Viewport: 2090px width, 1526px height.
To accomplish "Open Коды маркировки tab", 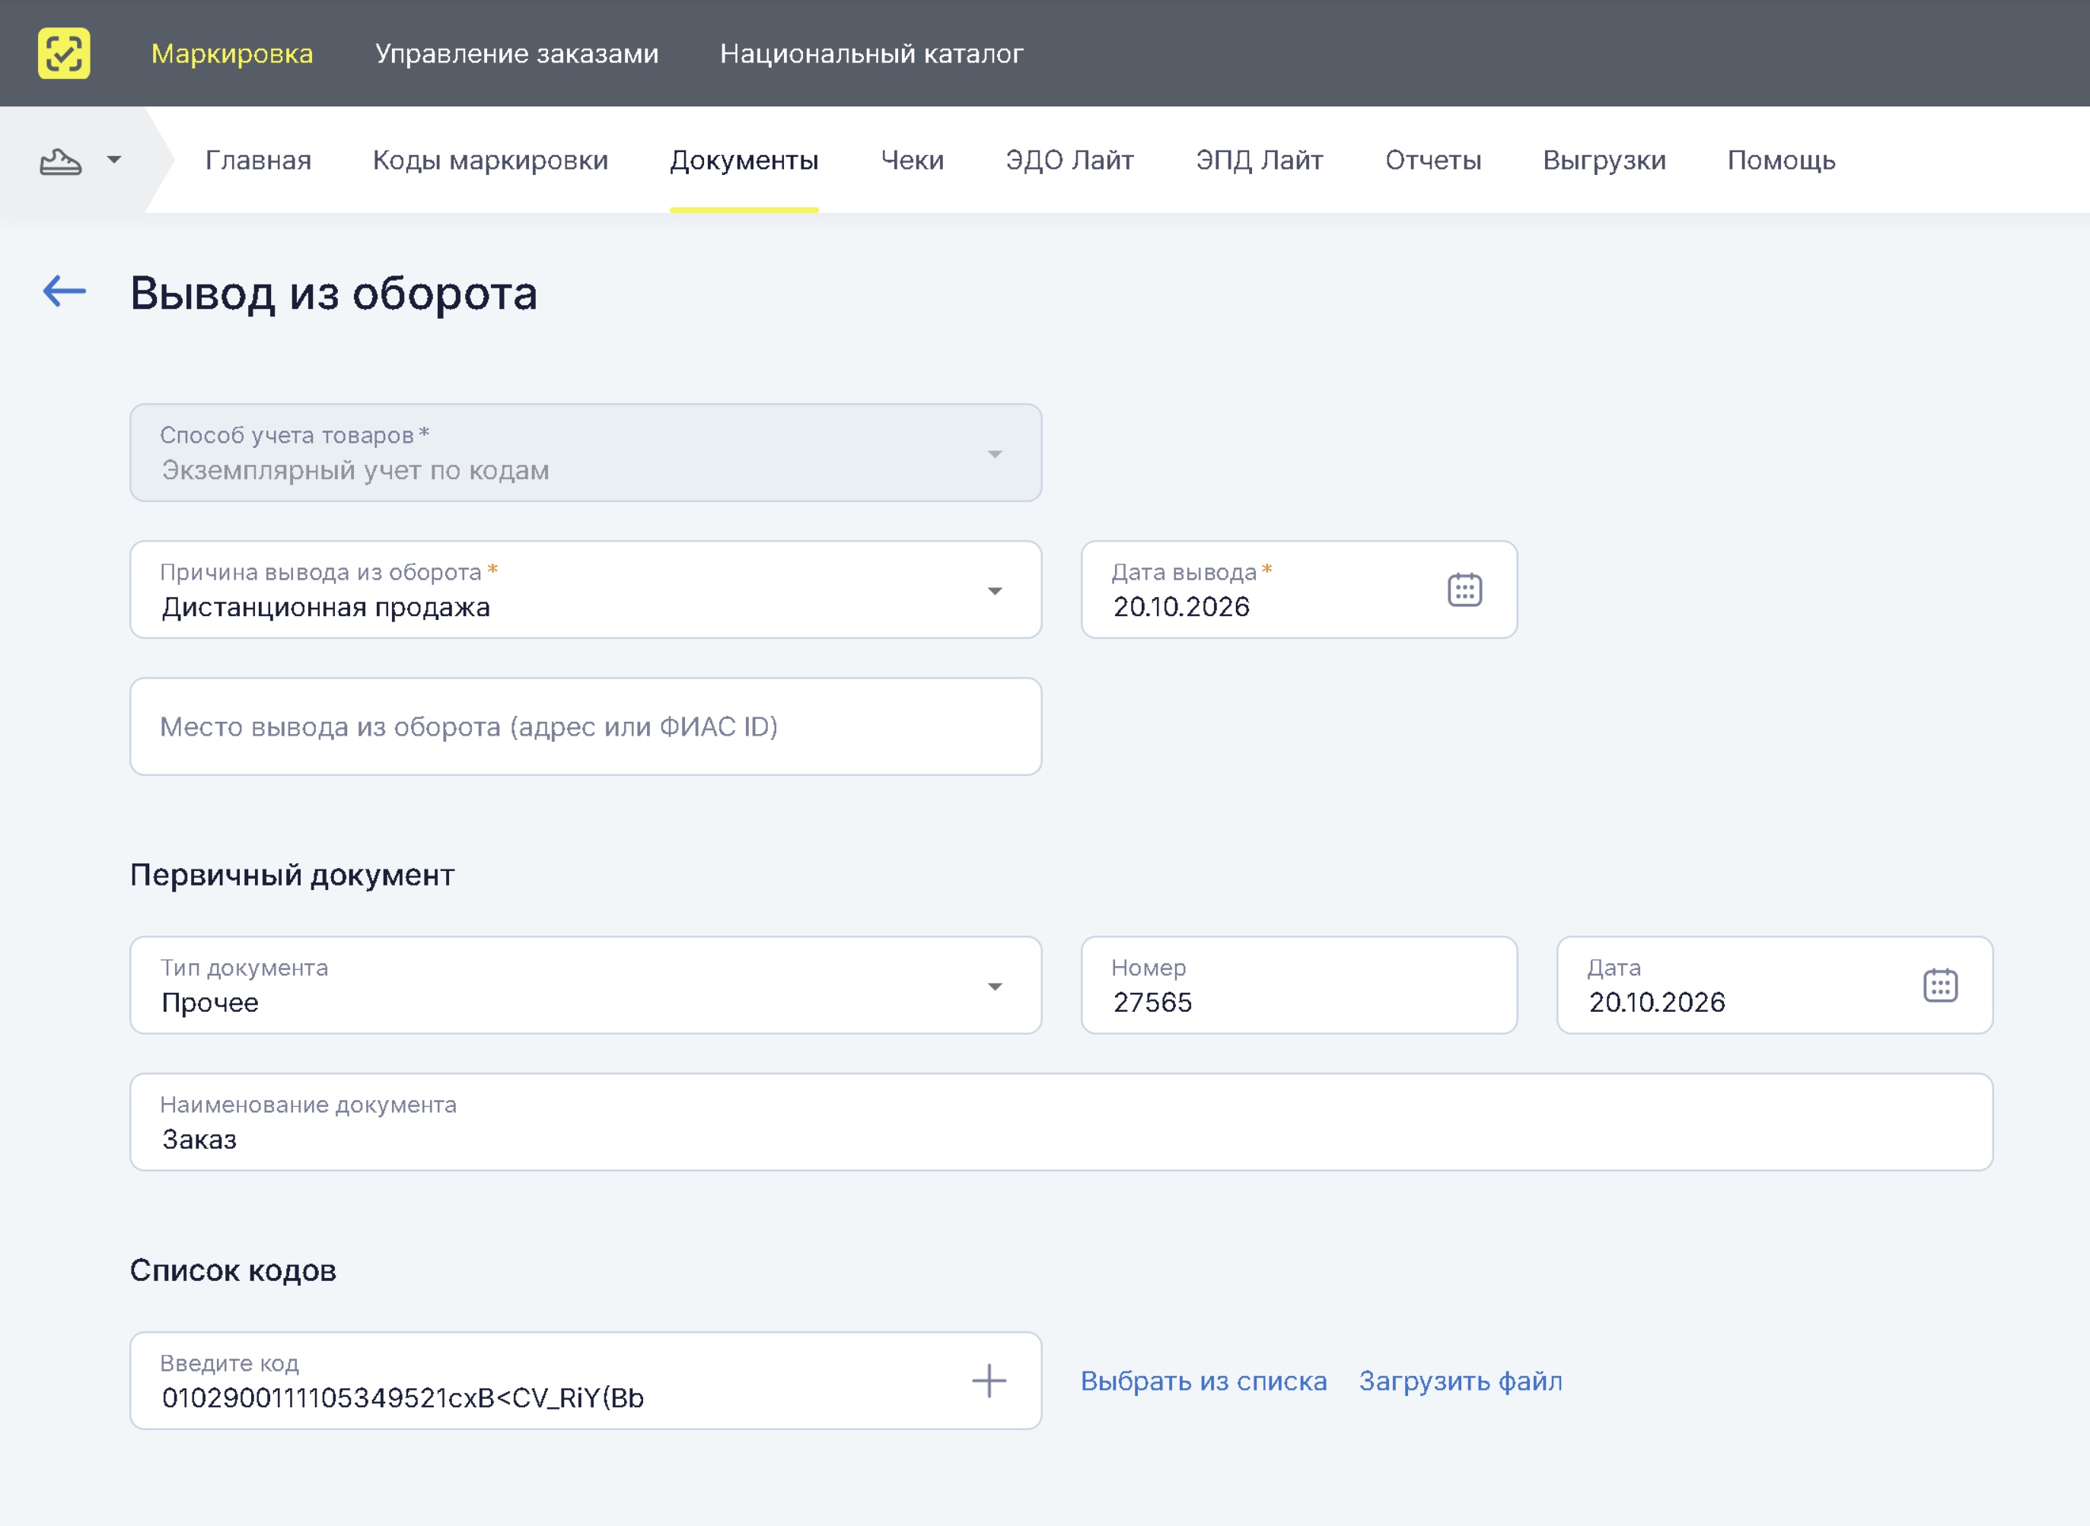I will coord(491,161).
